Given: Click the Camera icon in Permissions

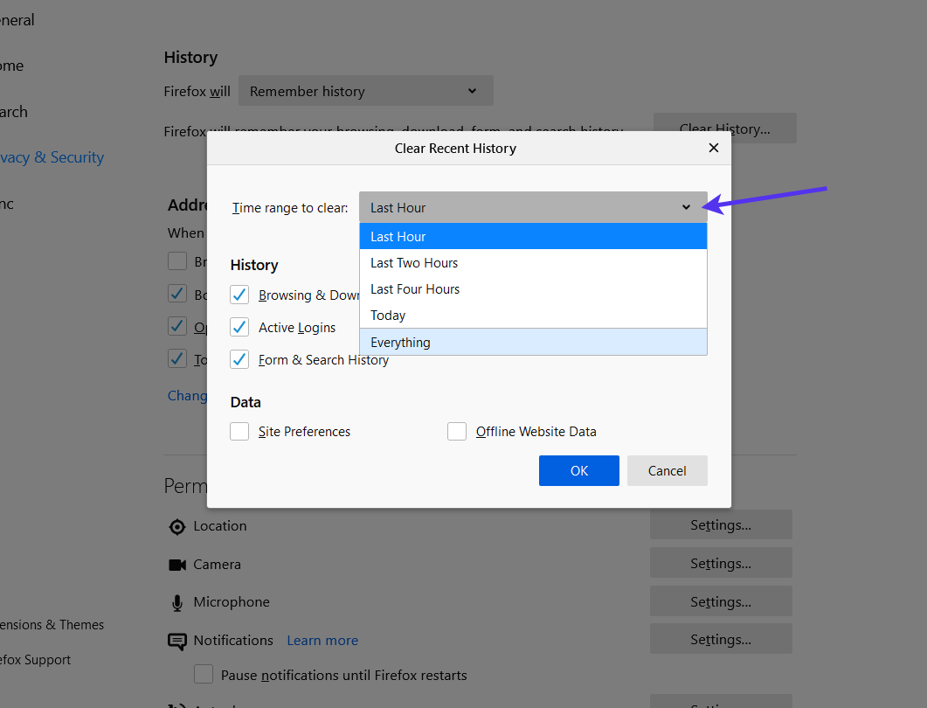Looking at the screenshot, I should click(178, 564).
